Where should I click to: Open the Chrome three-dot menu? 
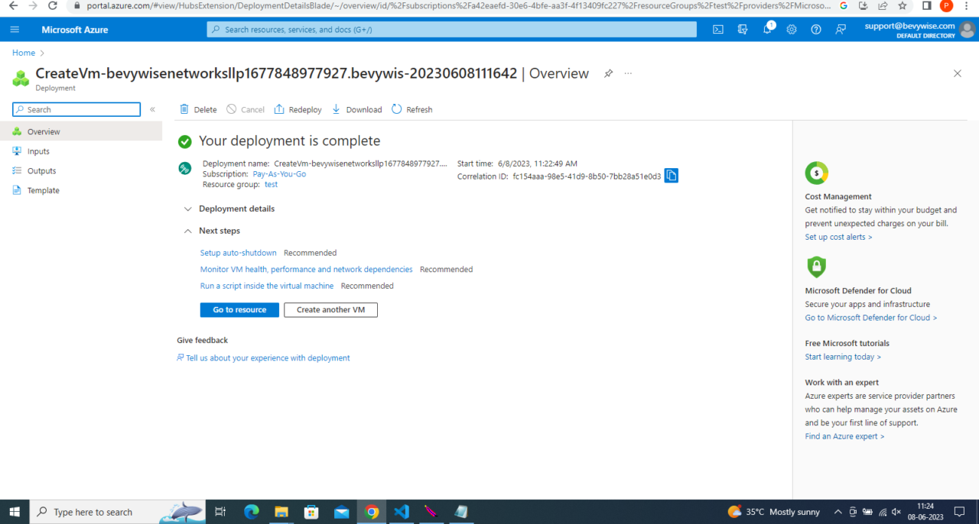[x=967, y=5]
